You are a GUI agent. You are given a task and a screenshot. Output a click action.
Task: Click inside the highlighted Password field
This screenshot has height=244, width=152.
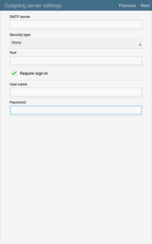(x=76, y=110)
